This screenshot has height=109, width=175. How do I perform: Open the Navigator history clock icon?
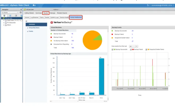tap(21, 12)
